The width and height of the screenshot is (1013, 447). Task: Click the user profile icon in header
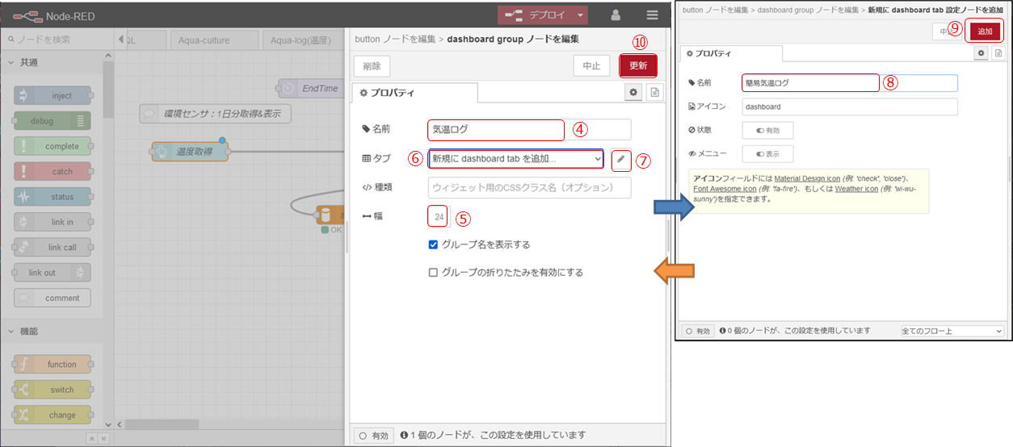[x=616, y=15]
